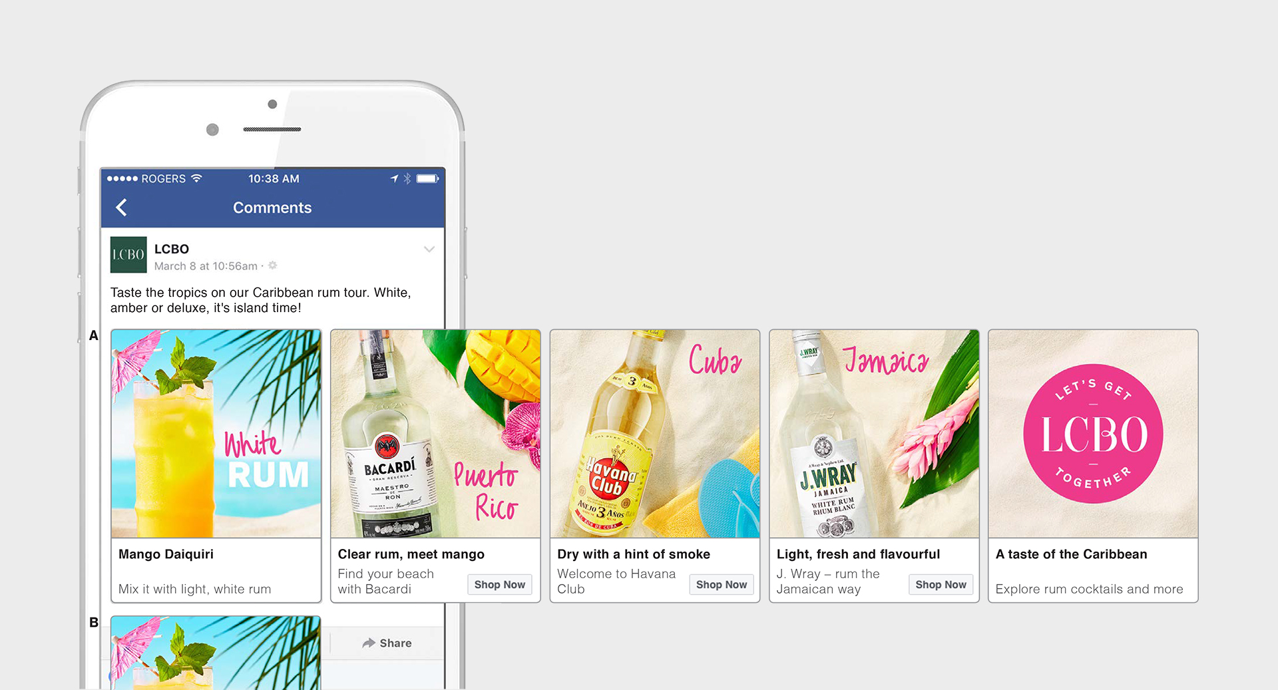Select 'Mix it with light, white rum' text
Image resolution: width=1278 pixels, height=690 pixels.
[x=194, y=589]
